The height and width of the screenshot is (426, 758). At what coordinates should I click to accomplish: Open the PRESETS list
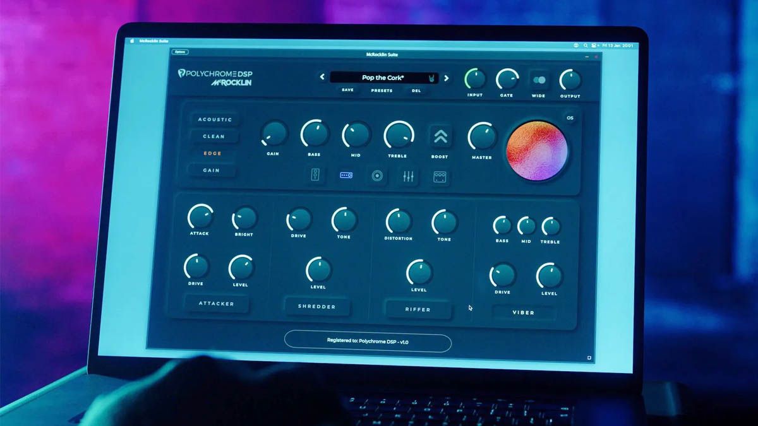[382, 90]
